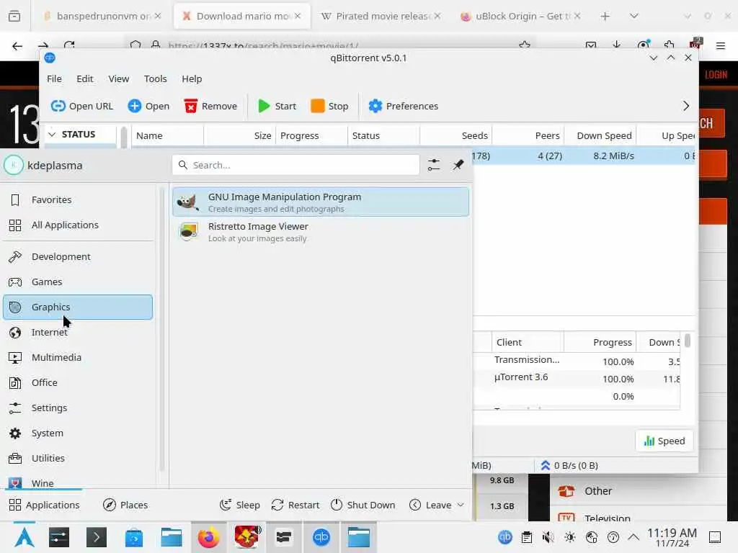Click the qBittorrent system tray icon
The image size is (738, 553).
505,537
